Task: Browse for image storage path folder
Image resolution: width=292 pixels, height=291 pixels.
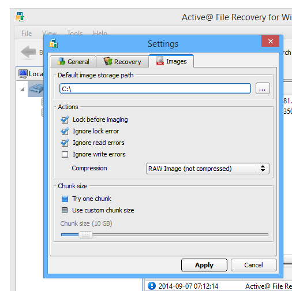Action: (x=263, y=88)
